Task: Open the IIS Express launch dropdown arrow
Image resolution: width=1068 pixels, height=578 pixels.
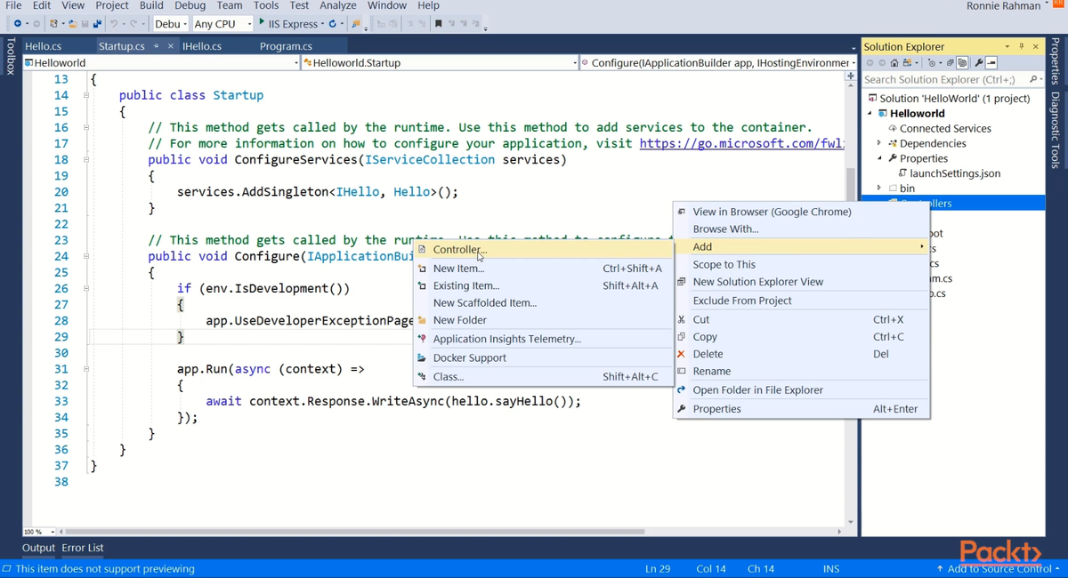Action: tap(322, 24)
